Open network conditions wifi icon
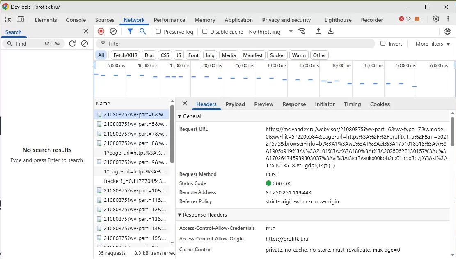 [302, 31]
